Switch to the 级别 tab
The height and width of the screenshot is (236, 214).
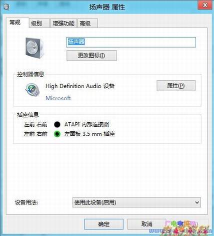[39, 24]
